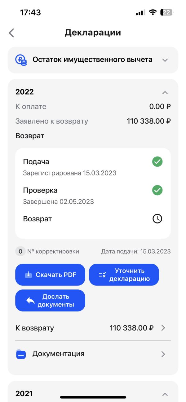Tap the clock icon next to Возврат status

(157, 219)
